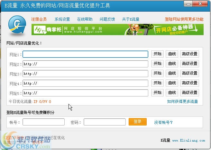Click the 没有帐号? link
This screenshot has width=211, height=150.
tap(163, 123)
